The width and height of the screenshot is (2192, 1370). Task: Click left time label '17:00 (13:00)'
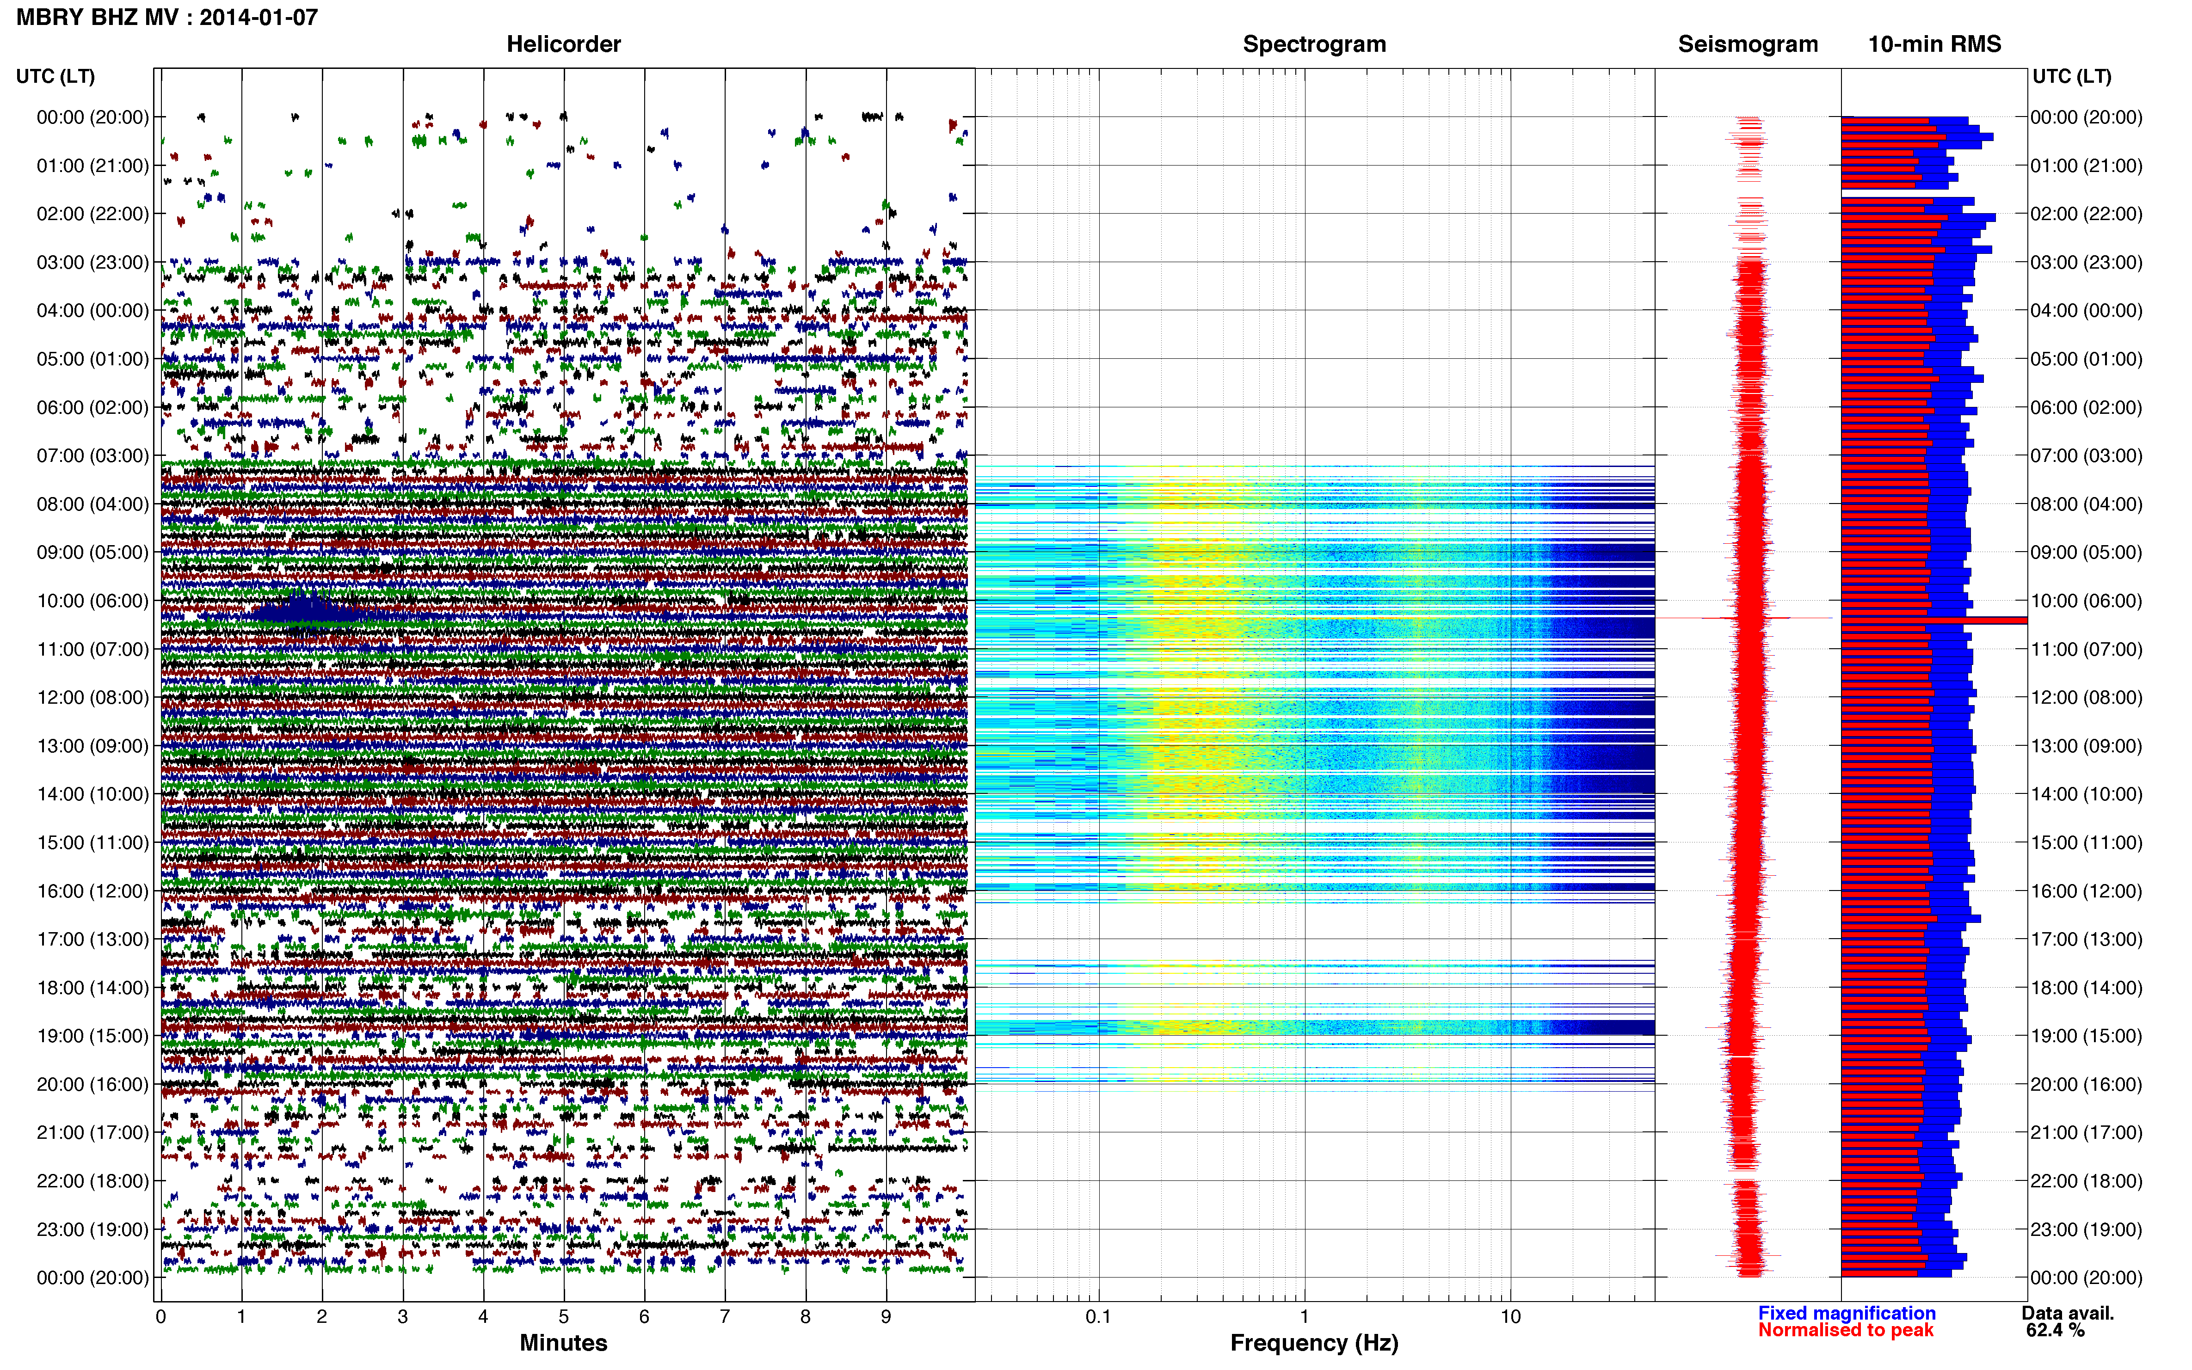click(92, 939)
